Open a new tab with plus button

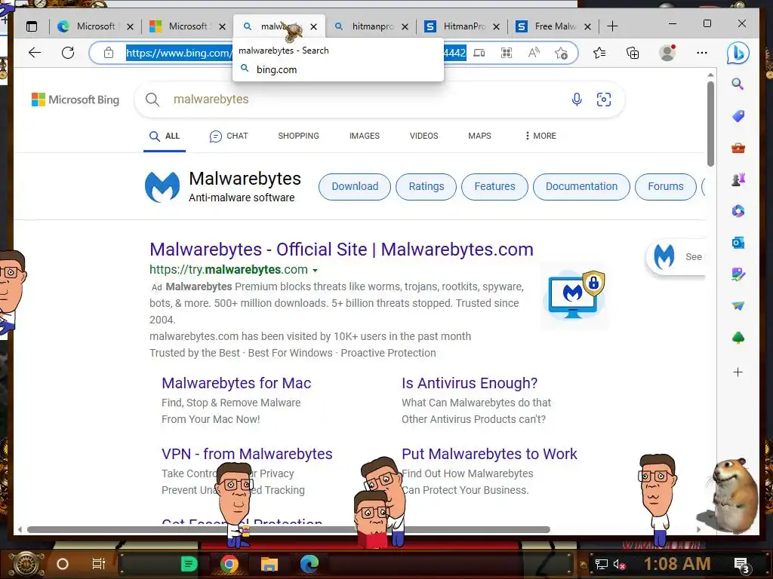pyautogui.click(x=612, y=26)
